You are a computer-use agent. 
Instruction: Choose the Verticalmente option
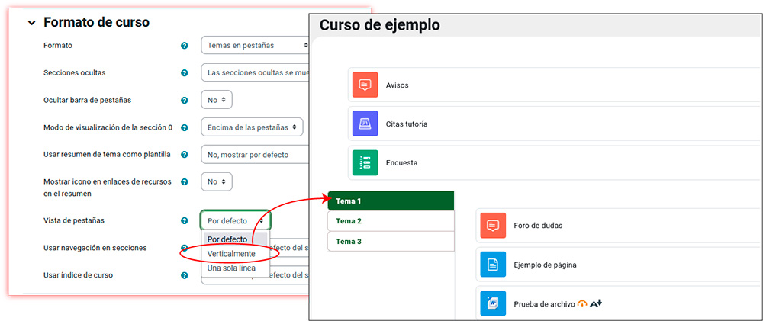point(235,254)
